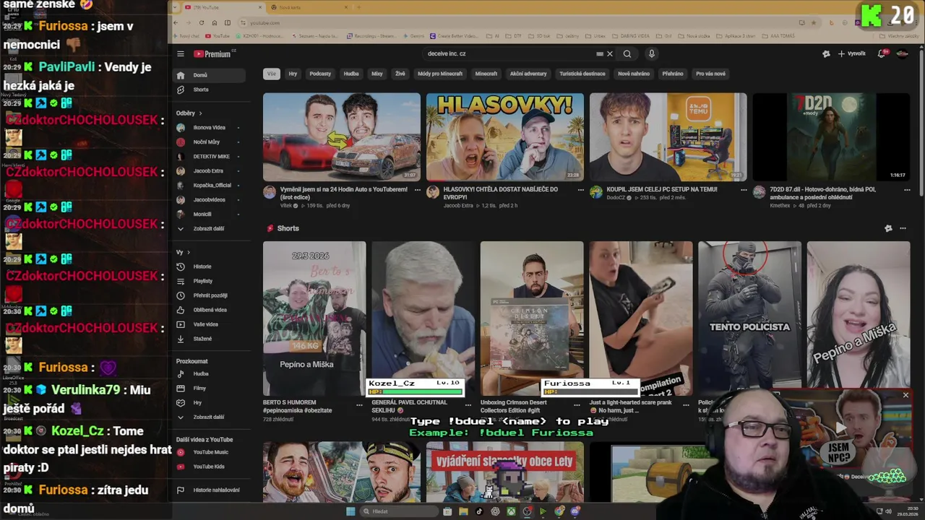Open Oblíbená videa in the sidebar
Viewport: 925px width, 520px height.
209,310
